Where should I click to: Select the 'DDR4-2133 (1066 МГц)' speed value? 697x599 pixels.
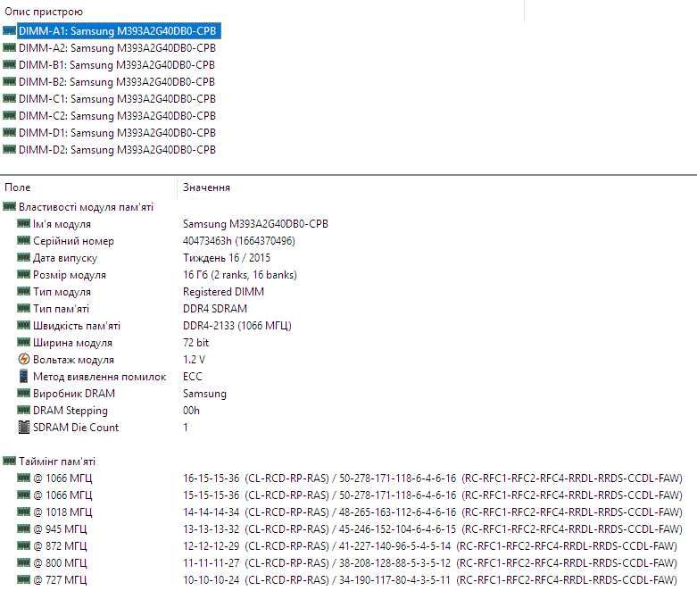(236, 325)
